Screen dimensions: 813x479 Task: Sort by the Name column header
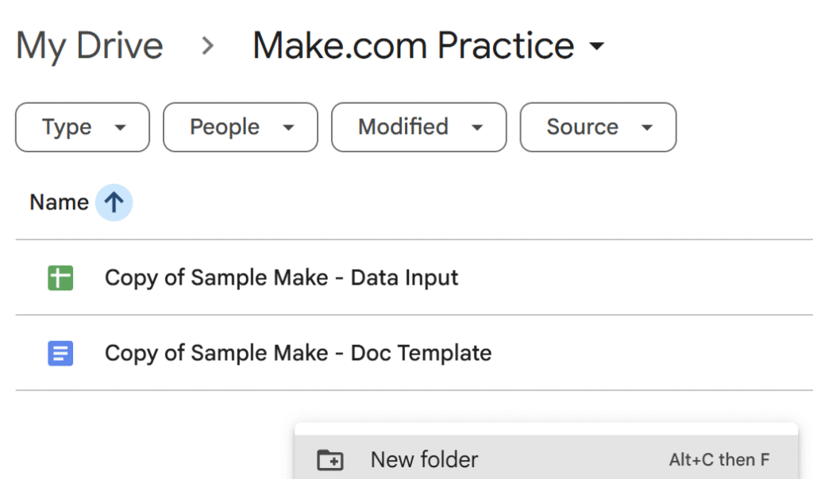pos(59,203)
